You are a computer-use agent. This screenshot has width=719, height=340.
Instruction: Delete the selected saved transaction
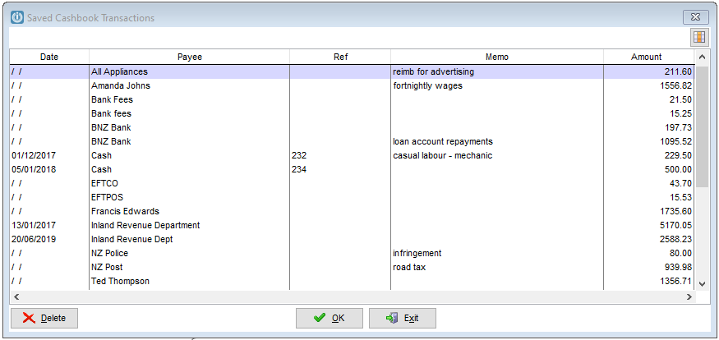tap(44, 318)
